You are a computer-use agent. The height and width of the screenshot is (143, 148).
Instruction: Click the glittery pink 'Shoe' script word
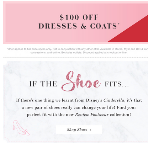(81, 81)
